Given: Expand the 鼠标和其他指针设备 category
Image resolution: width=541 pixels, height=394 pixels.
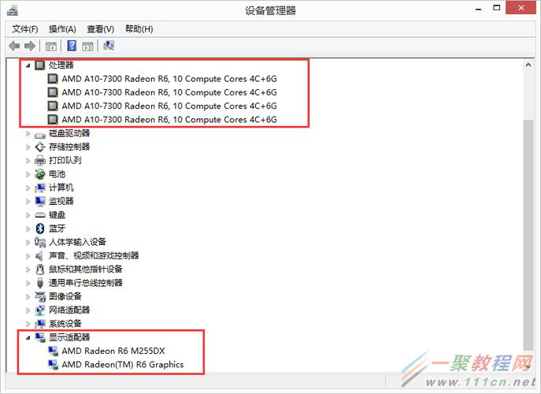Looking at the screenshot, I should point(28,269).
